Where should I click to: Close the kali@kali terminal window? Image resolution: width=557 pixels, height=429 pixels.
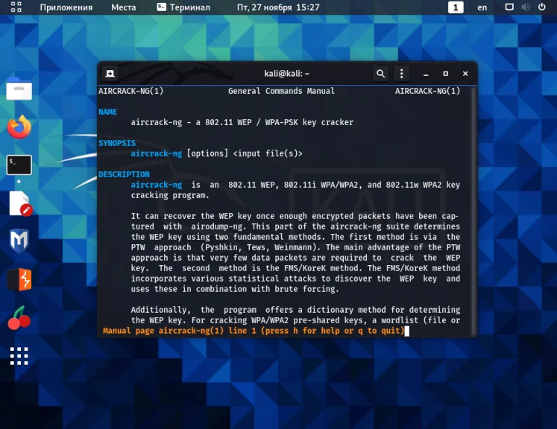point(465,74)
